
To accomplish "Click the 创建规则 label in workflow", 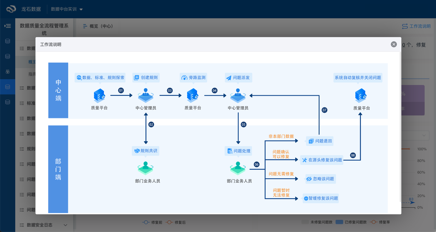I will (149, 78).
